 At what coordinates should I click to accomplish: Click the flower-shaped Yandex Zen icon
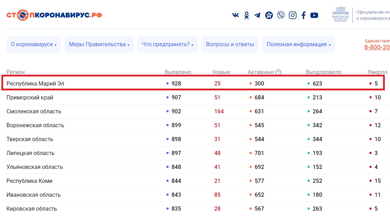tap(269, 15)
